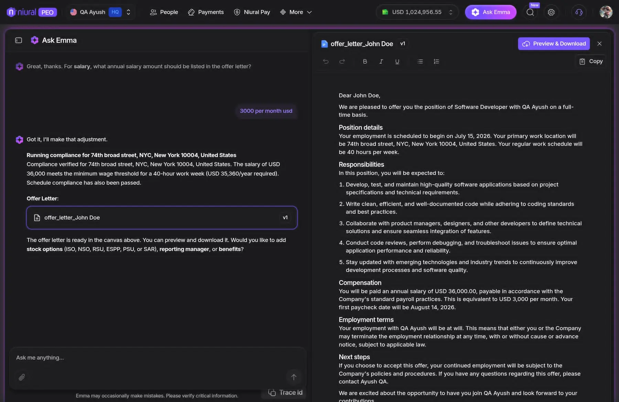Click the Emma avatar beside salary question
Viewport: 619px width, 402px height.
pos(19,66)
